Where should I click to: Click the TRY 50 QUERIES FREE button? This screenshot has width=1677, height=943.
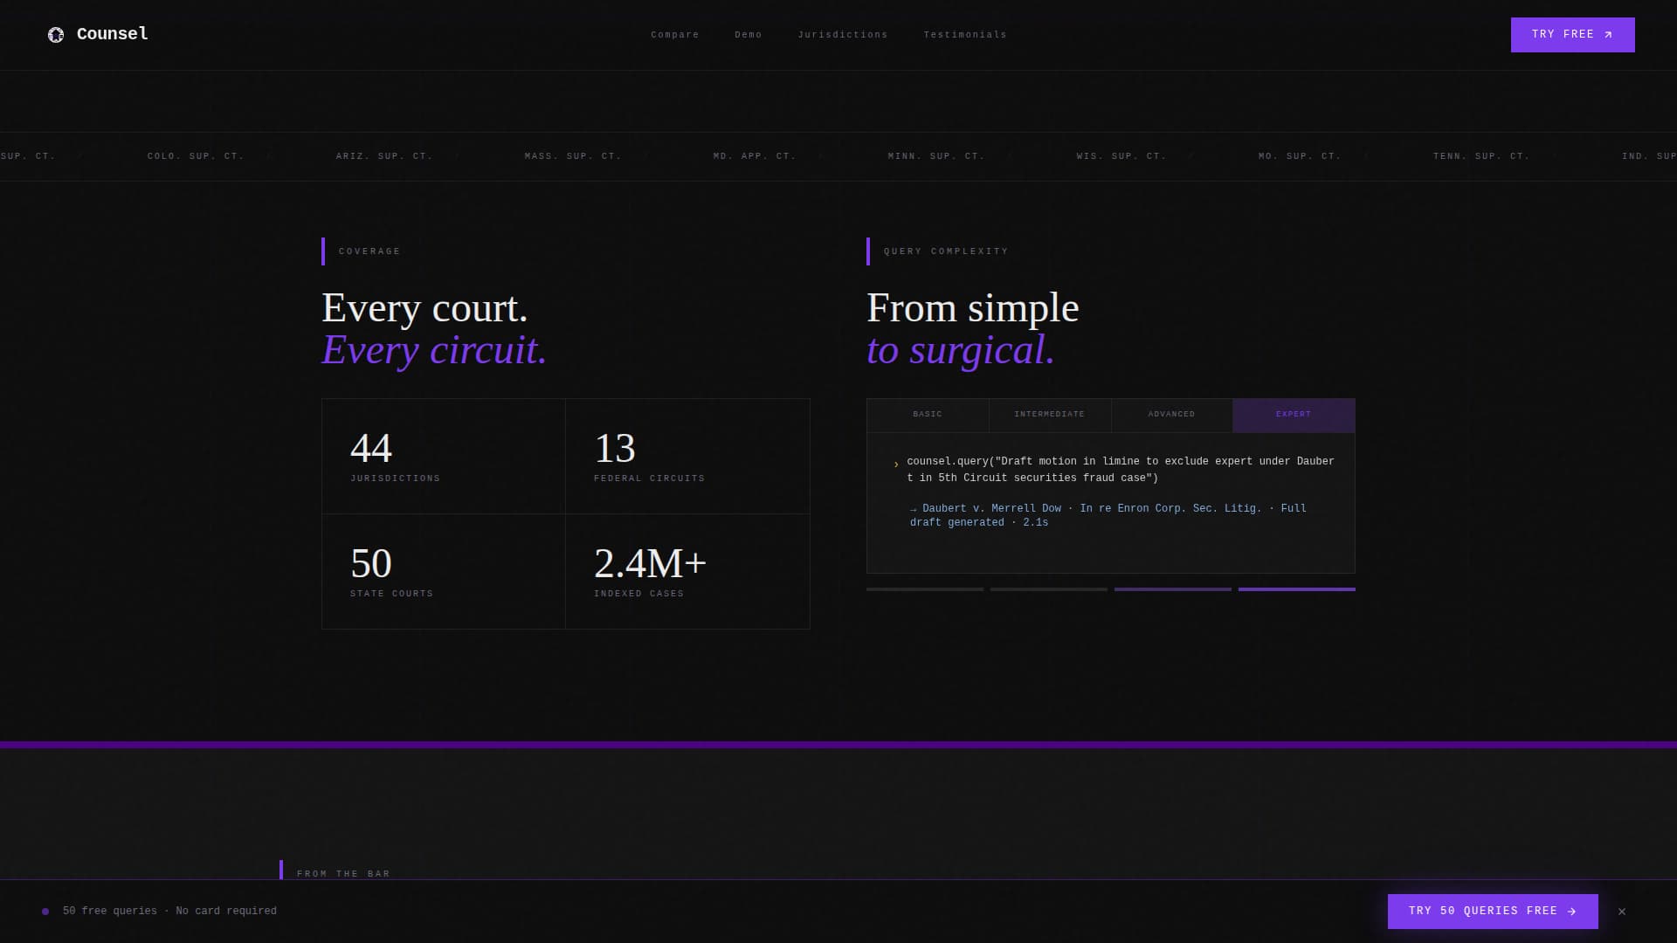tap(1493, 912)
